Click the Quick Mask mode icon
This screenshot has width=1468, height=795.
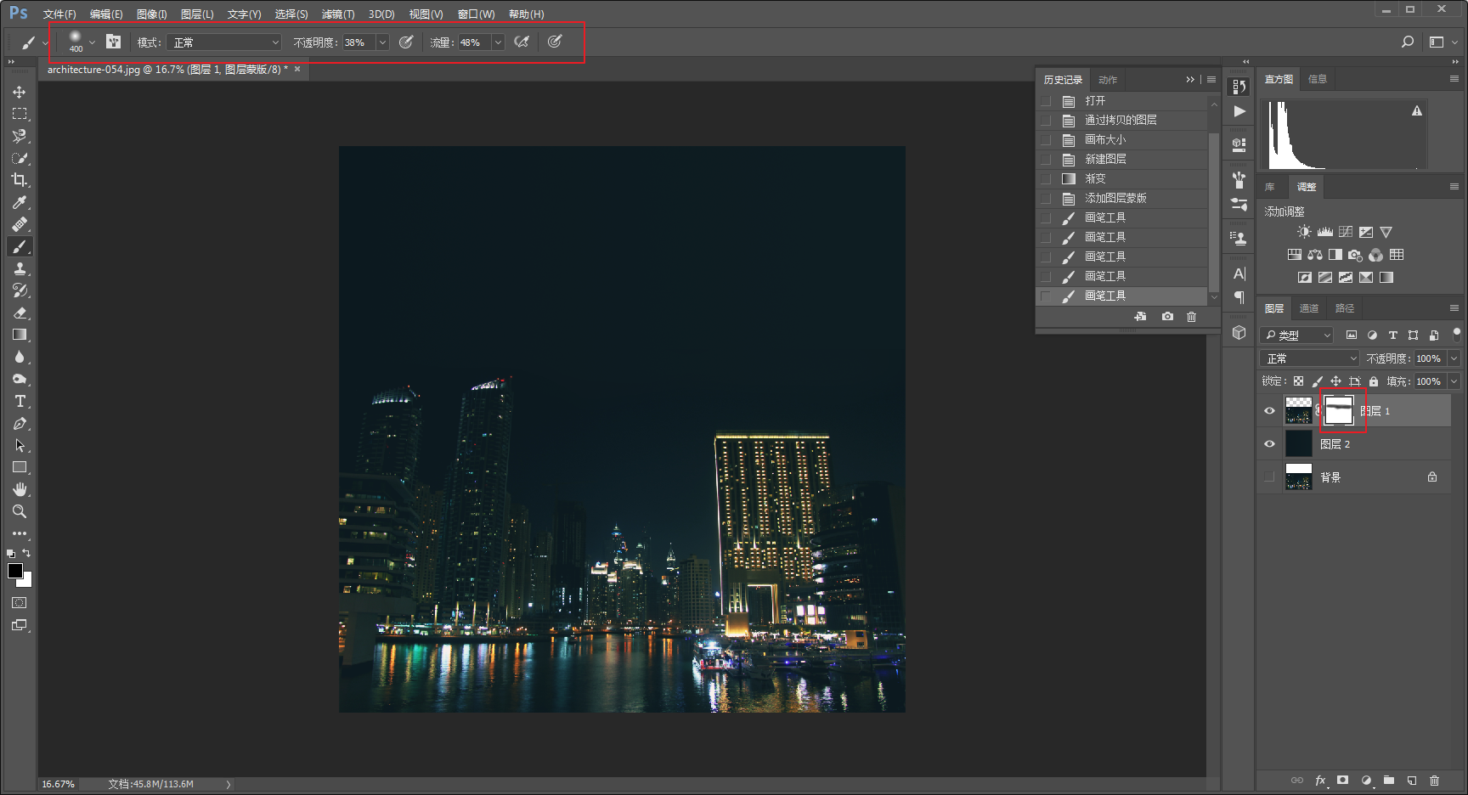tap(20, 603)
